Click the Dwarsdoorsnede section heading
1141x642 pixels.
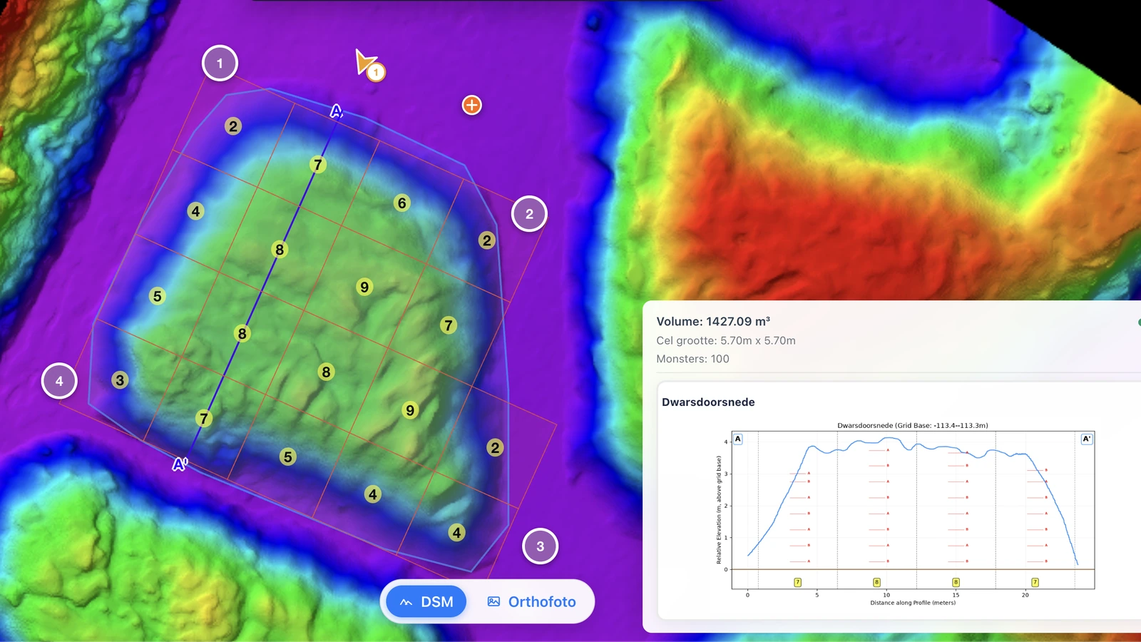[708, 402]
